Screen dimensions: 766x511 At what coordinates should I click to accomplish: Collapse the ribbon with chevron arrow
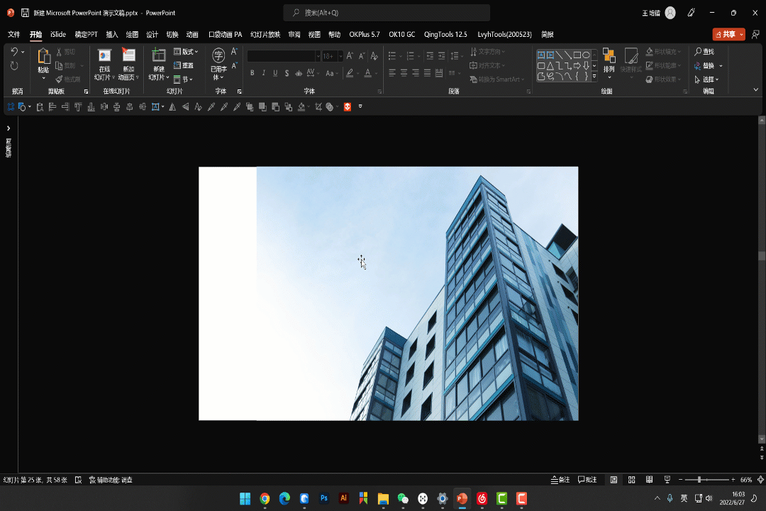755,90
